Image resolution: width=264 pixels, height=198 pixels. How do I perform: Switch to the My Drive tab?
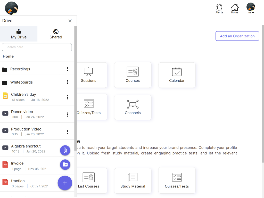(19, 34)
